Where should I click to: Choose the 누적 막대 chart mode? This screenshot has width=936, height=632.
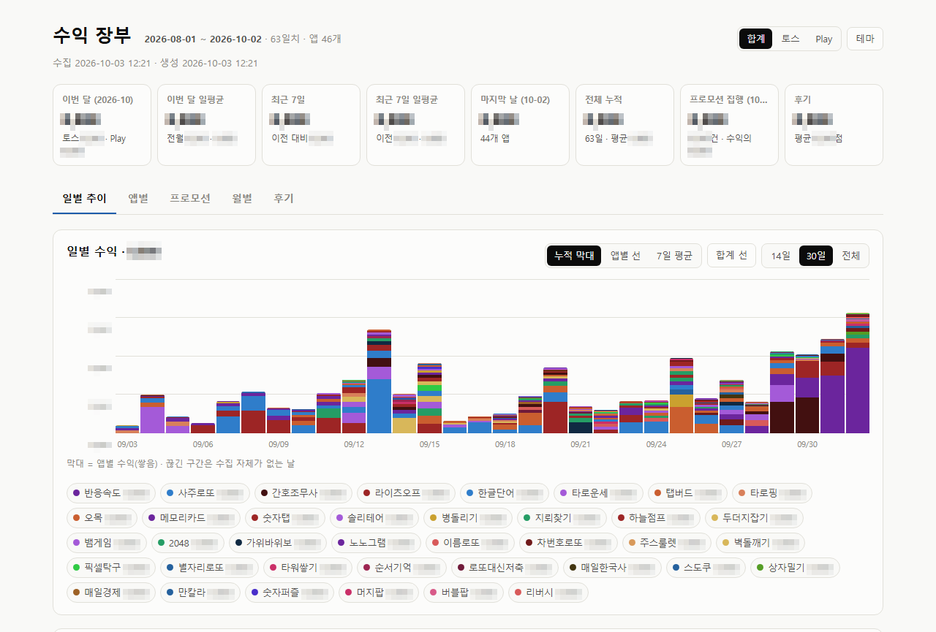pos(574,256)
